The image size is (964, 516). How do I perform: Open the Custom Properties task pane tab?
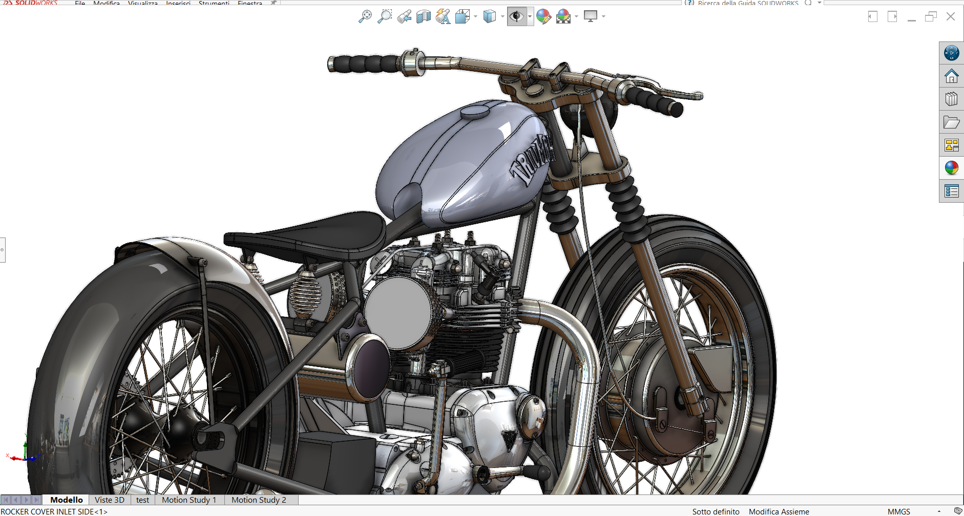tap(951, 191)
